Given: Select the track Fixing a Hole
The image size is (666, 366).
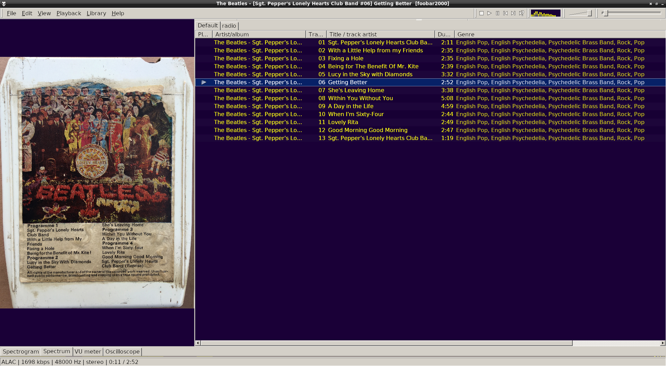Looking at the screenshot, I should (430, 58).
